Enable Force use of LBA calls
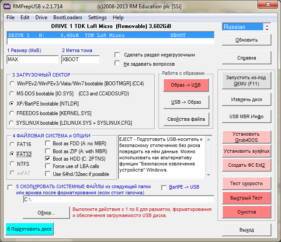The image size is (281, 242). (x=48, y=166)
